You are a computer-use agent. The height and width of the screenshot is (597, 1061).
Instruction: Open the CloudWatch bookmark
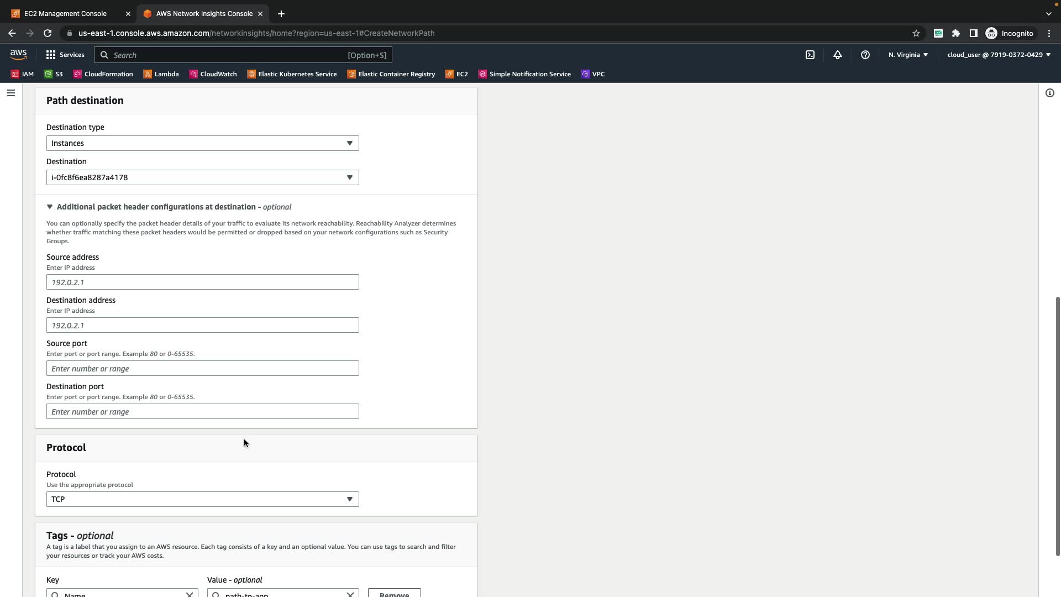[x=213, y=74]
